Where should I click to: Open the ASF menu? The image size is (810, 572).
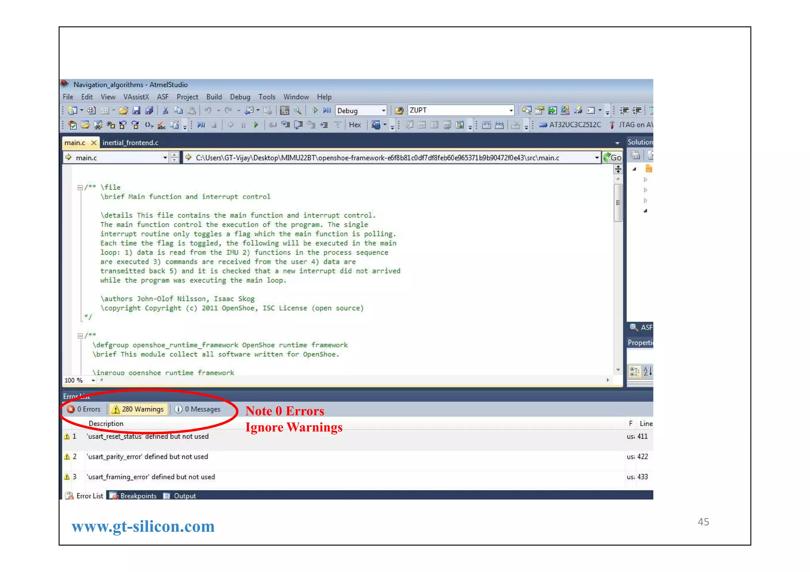(163, 97)
